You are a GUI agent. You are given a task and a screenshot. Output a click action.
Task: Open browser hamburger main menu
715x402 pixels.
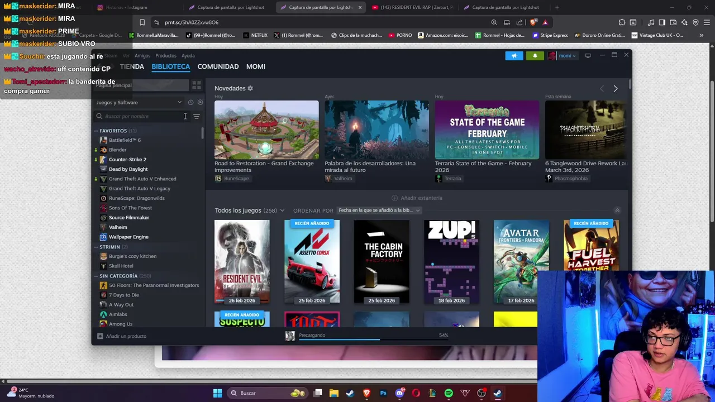coord(707,22)
